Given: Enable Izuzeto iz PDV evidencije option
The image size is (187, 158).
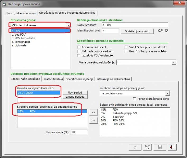Looking at the screenshot, I should (x=79, y=56).
